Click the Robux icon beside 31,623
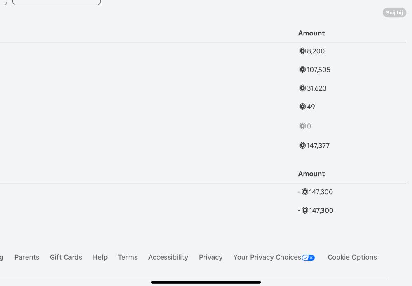 pyautogui.click(x=302, y=88)
